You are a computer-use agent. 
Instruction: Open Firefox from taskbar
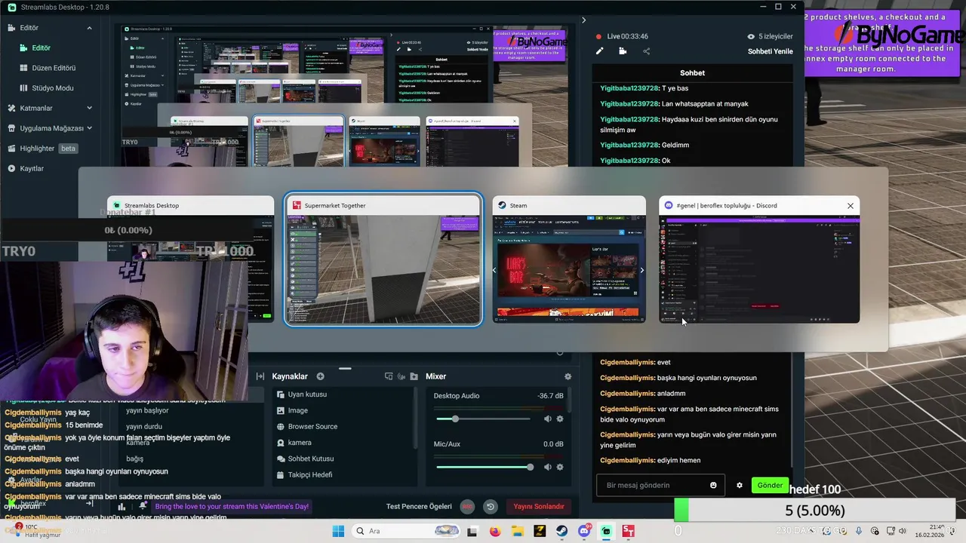coord(495,531)
